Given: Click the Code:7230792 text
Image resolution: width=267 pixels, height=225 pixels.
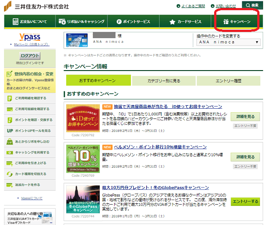Looking at the screenshot, I should pos(83,135).
